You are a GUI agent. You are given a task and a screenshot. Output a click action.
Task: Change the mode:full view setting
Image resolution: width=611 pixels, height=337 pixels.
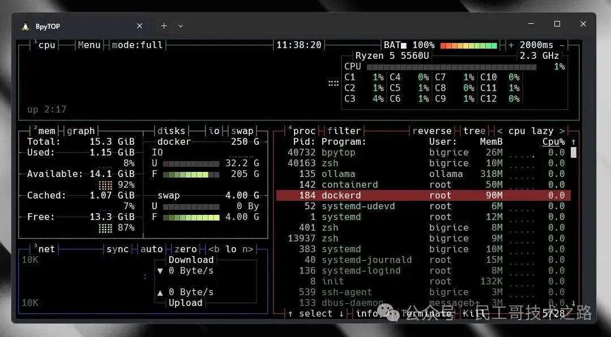pos(137,45)
